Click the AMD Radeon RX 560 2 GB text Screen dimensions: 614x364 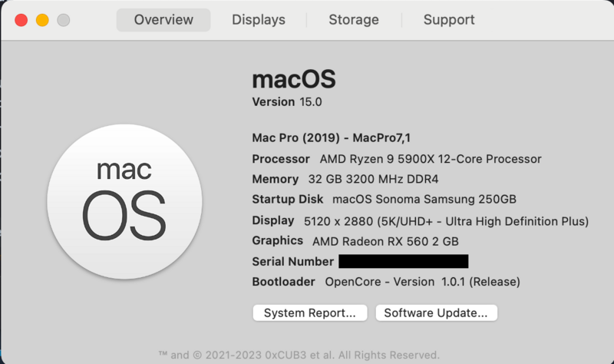point(385,241)
